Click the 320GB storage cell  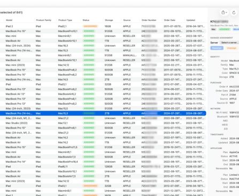[x=109, y=99]
